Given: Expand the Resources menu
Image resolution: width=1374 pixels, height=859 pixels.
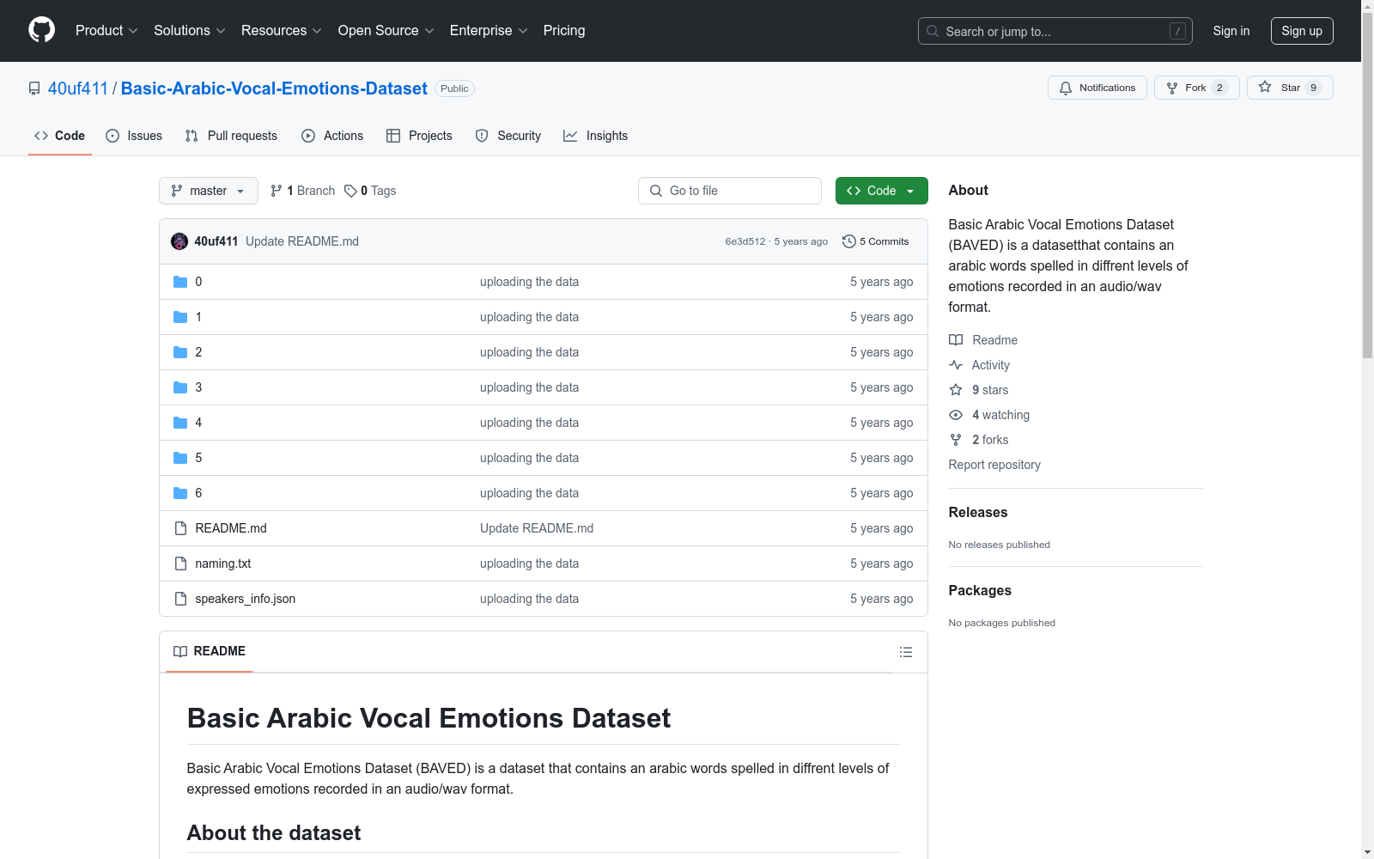Looking at the screenshot, I should tap(282, 31).
